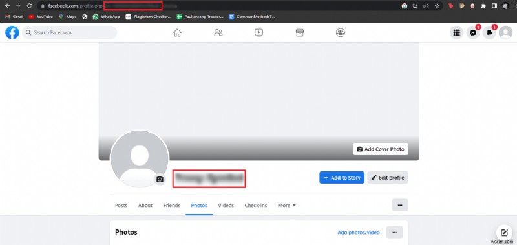Open the browser Extensions puzzle icon
This screenshot has width=517, height=245.
483,6
